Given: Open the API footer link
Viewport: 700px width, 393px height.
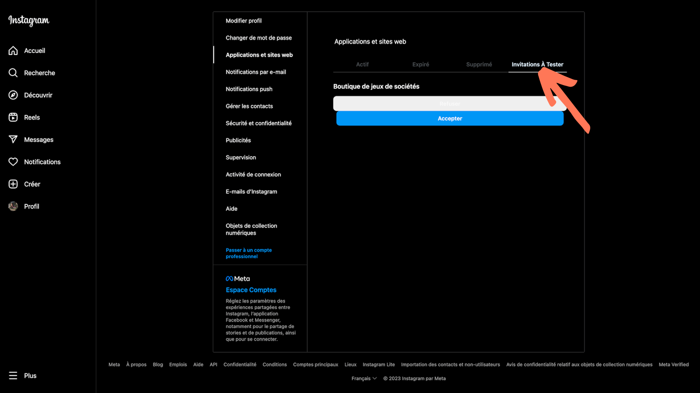Looking at the screenshot, I should [213, 365].
